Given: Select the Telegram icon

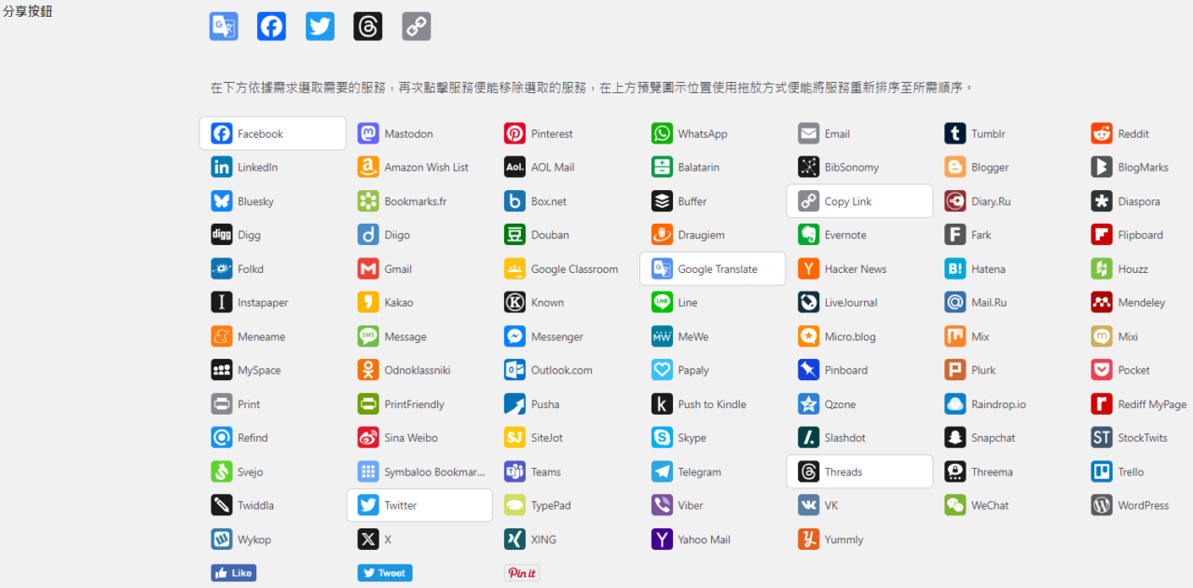Looking at the screenshot, I should 662,472.
